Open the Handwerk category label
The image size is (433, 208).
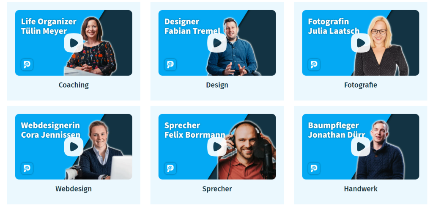[361, 189]
